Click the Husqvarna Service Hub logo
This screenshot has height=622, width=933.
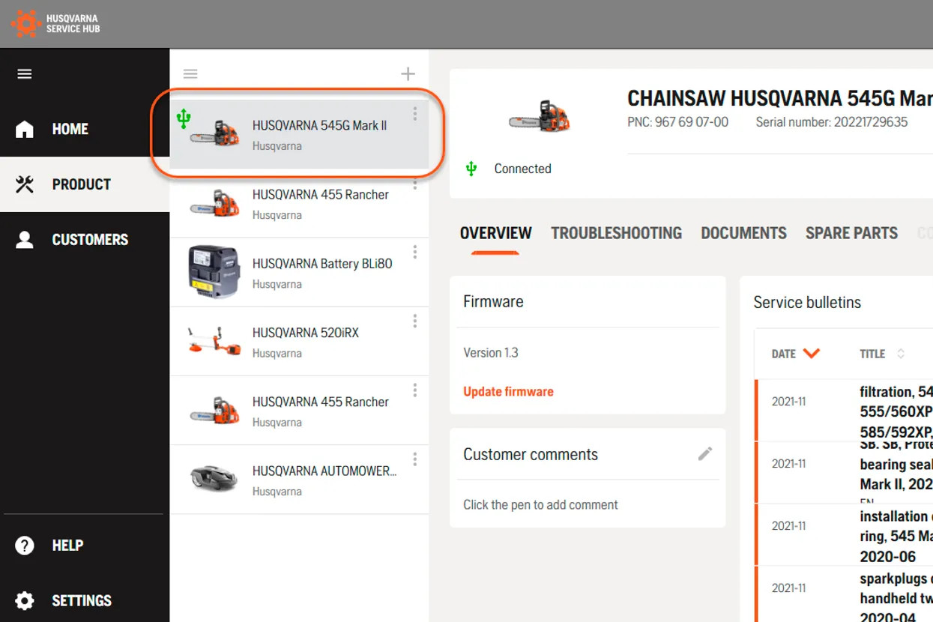pos(55,23)
